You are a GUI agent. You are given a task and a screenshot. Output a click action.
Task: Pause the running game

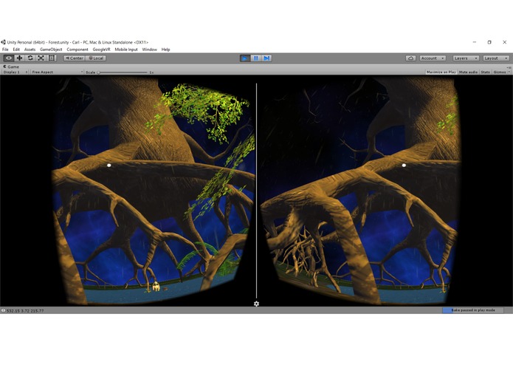coord(256,58)
